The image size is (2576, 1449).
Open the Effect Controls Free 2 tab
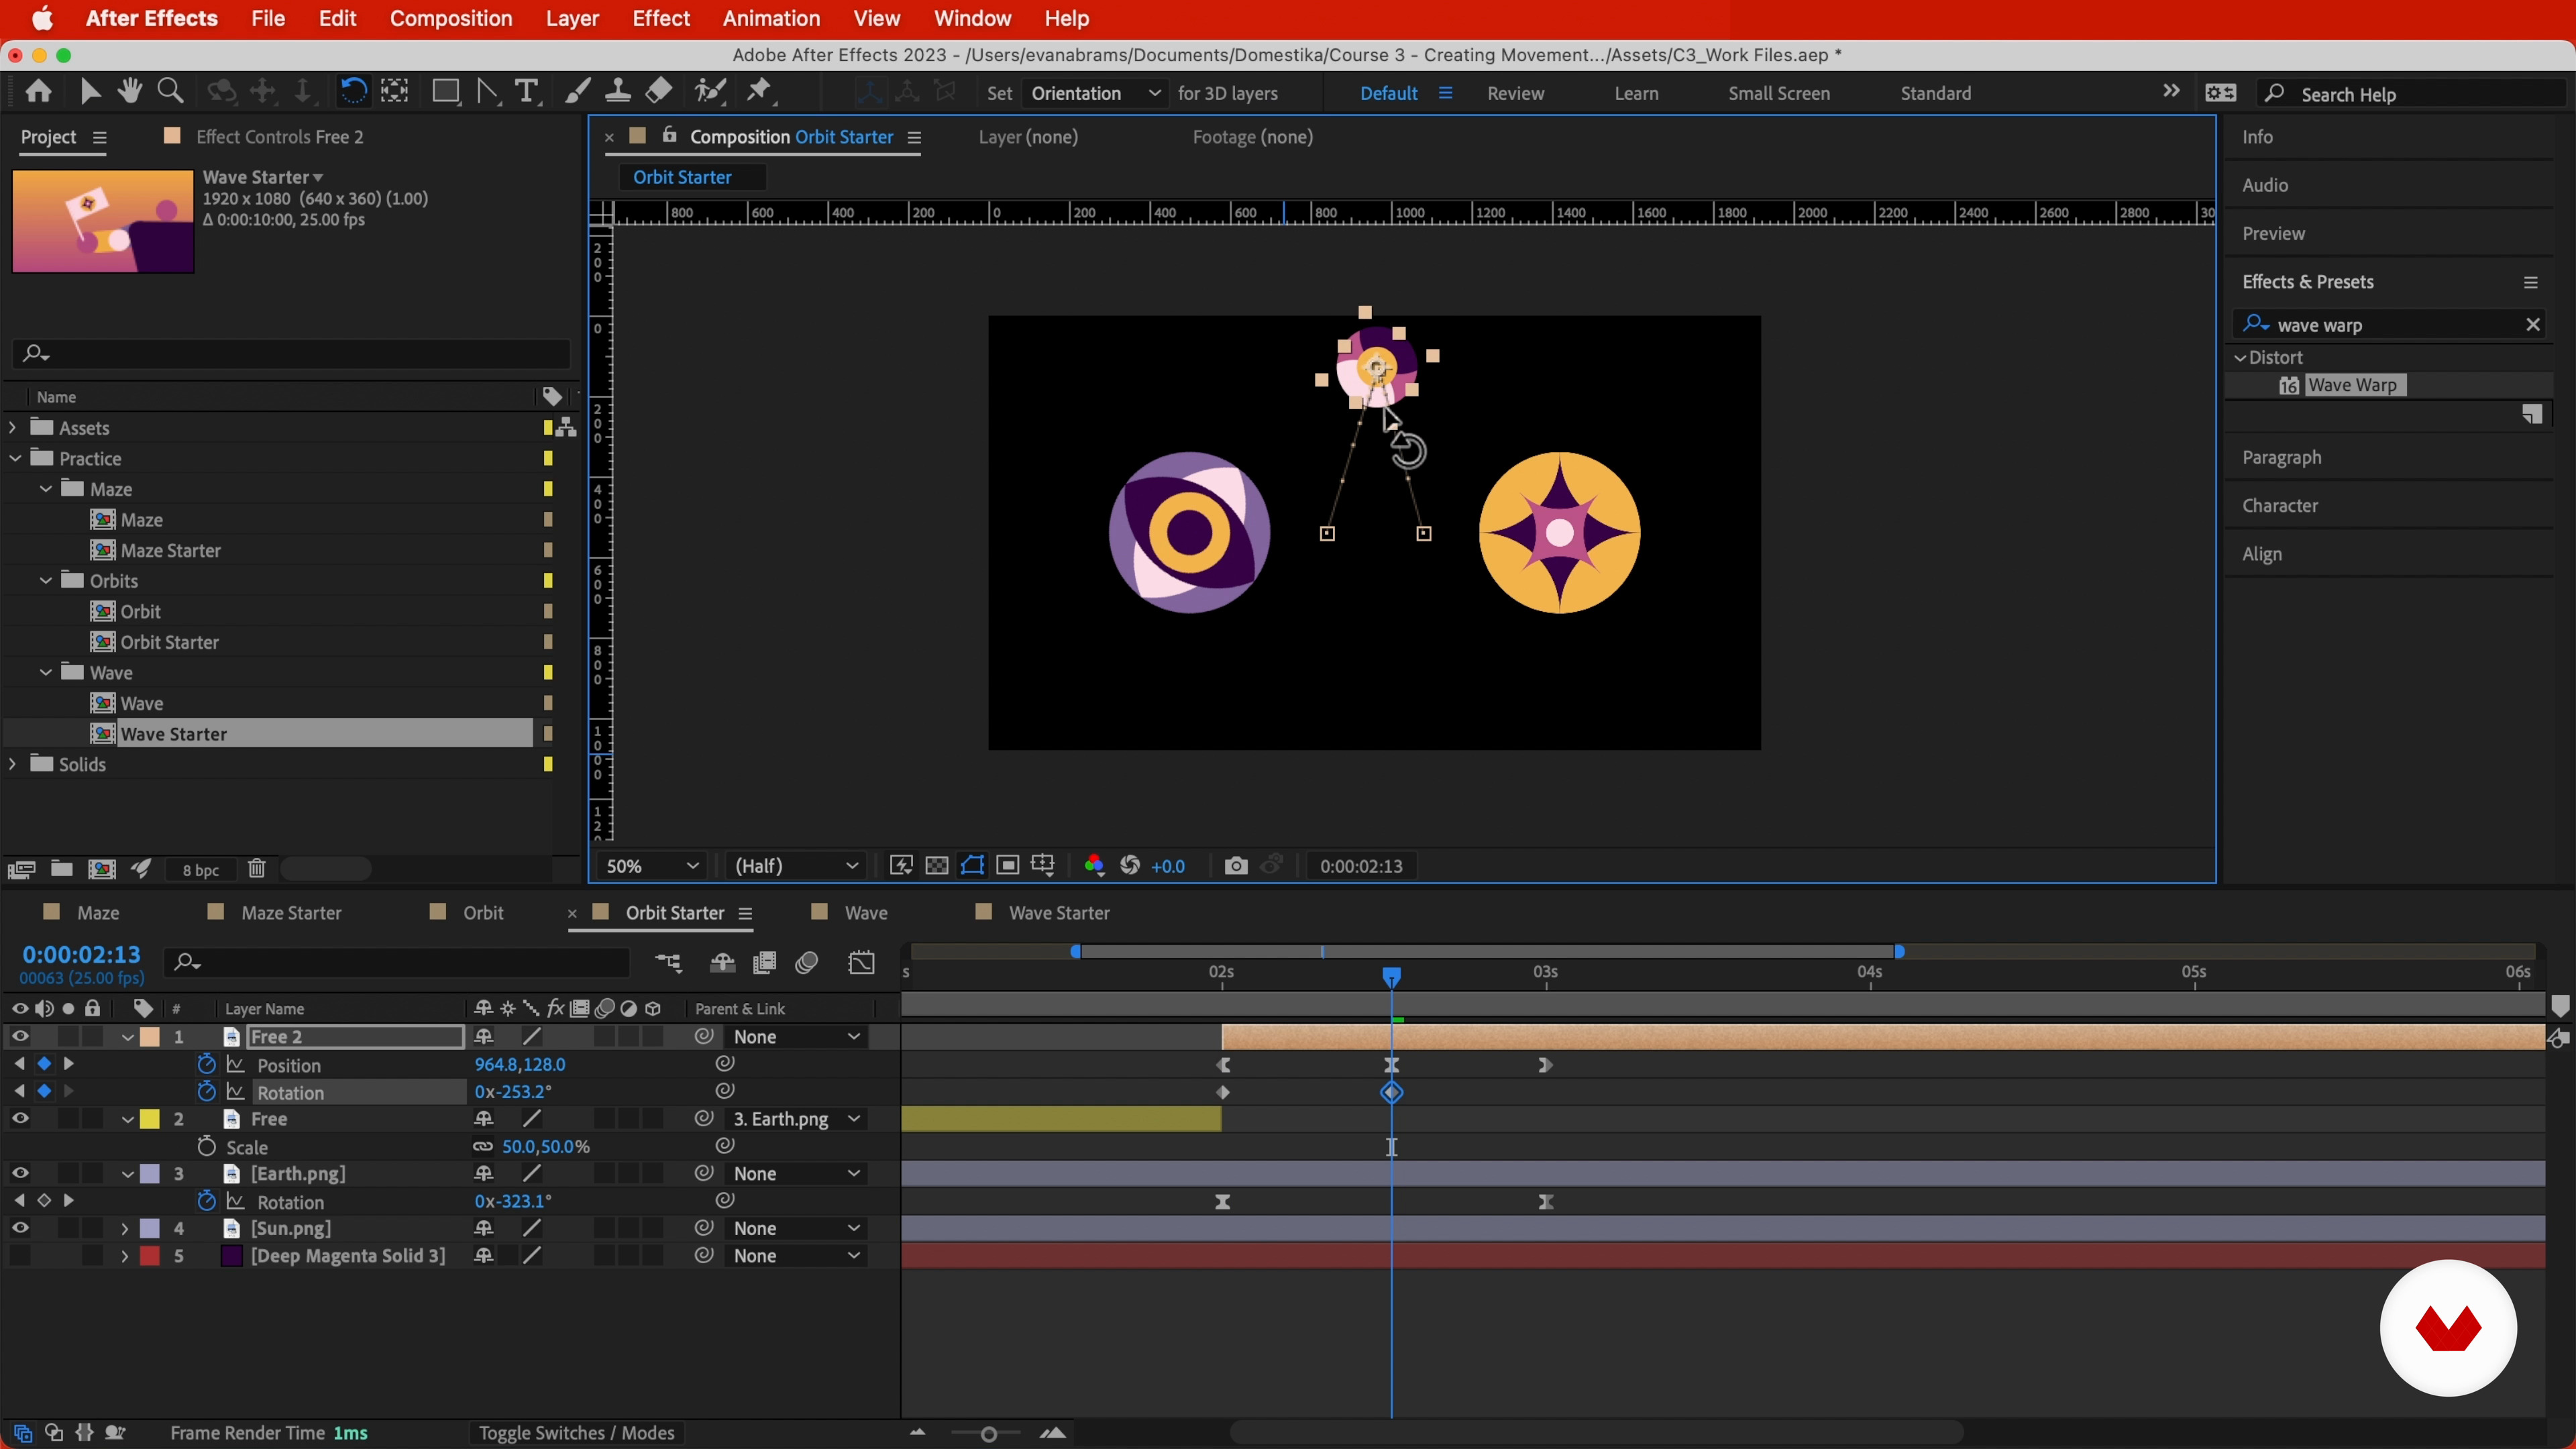coord(280,137)
